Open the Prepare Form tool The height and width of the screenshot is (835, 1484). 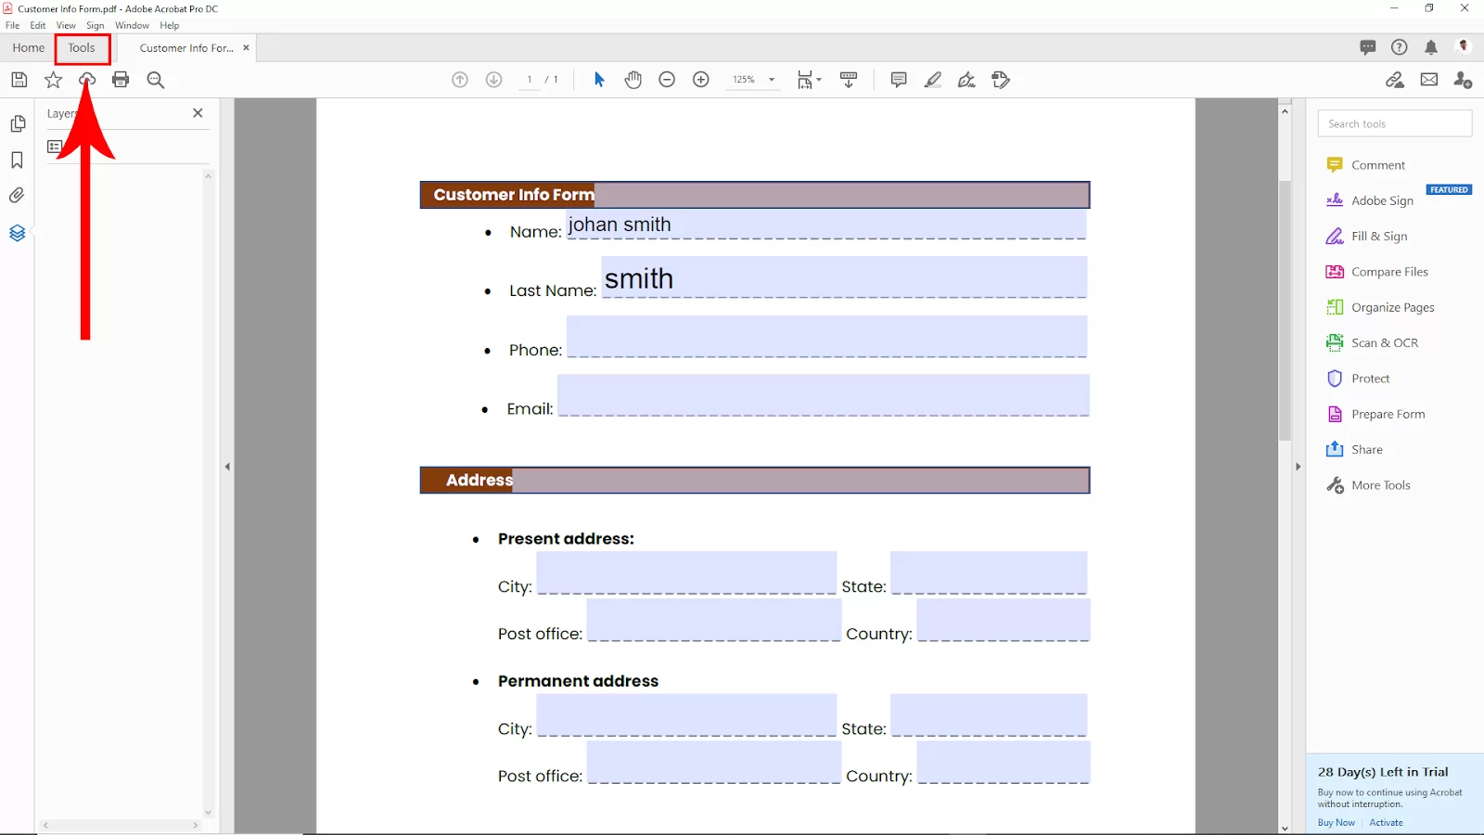tap(1375, 414)
